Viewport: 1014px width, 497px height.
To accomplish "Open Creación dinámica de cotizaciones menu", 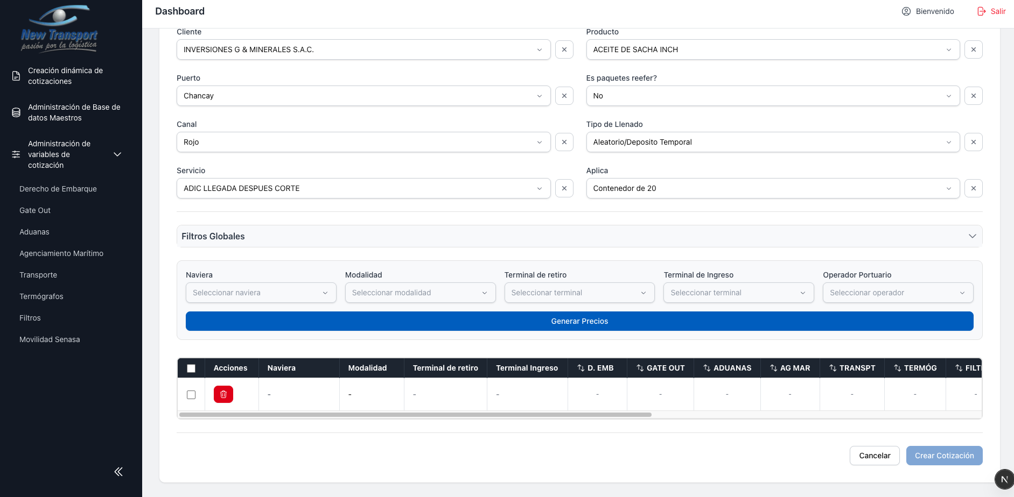I will pos(65,76).
